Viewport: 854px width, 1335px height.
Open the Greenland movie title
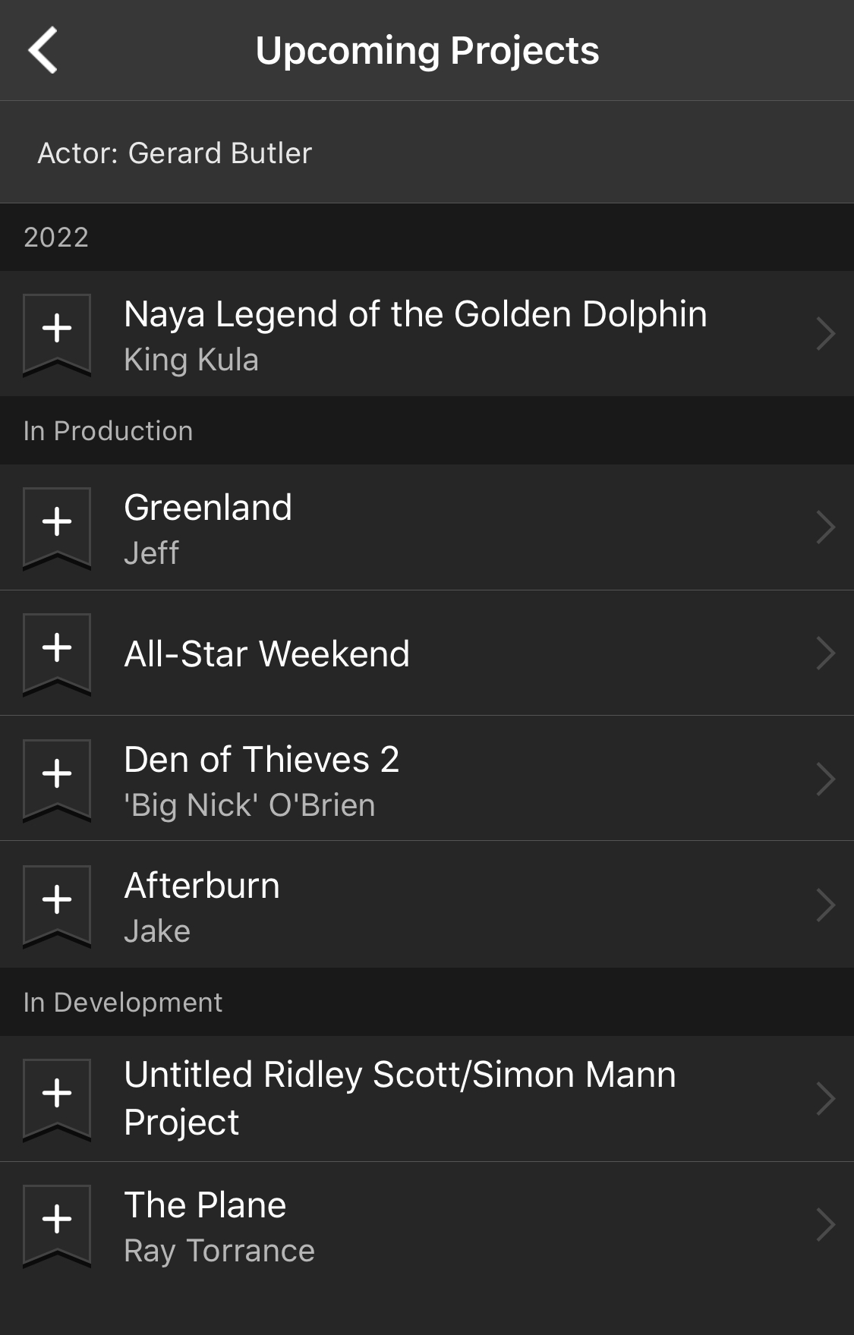coord(208,508)
